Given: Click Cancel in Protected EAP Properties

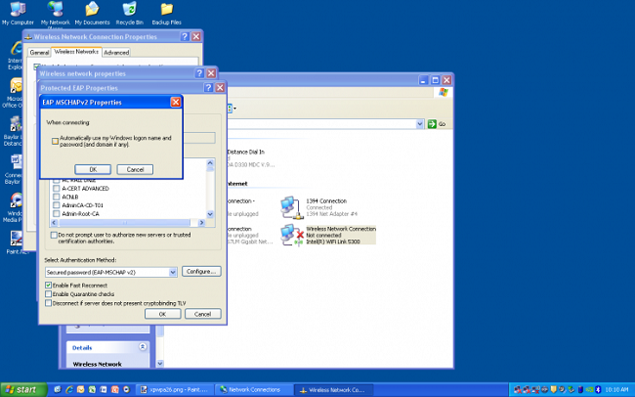Looking at the screenshot, I should [x=202, y=314].
